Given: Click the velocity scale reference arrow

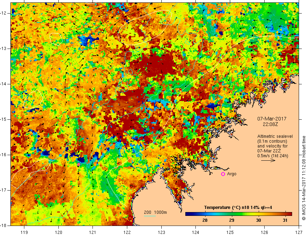Looking at the screenshot, I should point(268,160).
